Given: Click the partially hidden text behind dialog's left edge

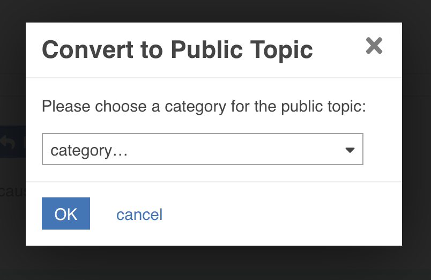Looking at the screenshot, I should [13, 191].
